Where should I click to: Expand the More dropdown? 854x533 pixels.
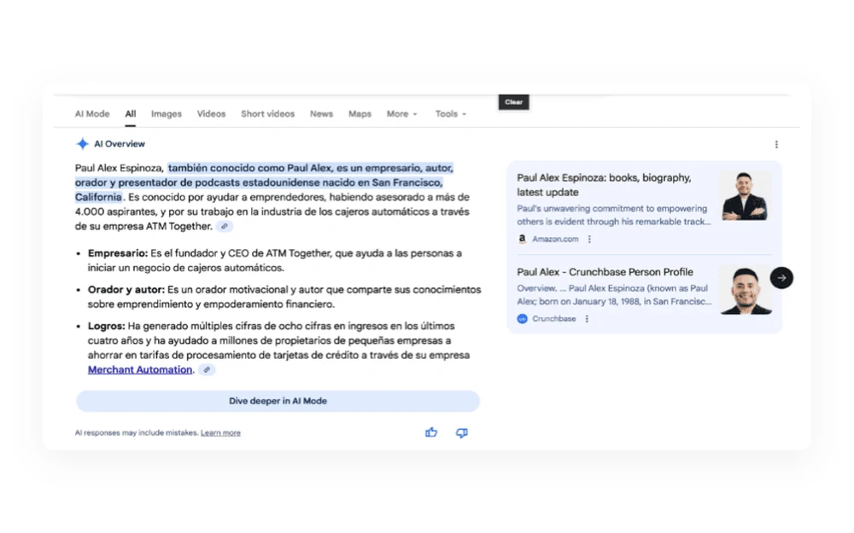click(402, 113)
